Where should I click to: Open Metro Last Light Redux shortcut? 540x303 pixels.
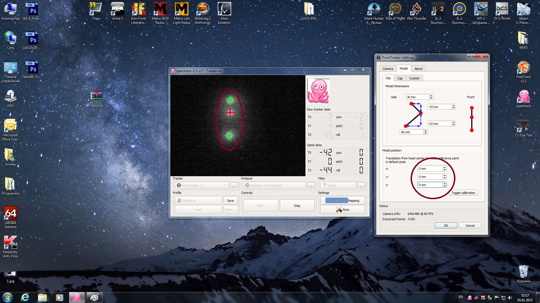182,13
